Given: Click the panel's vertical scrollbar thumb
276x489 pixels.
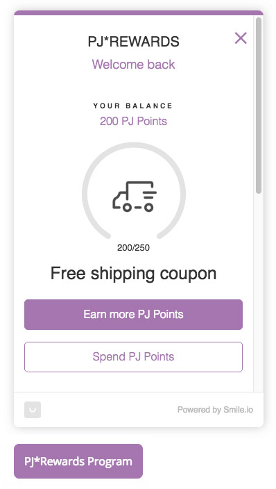Looking at the screenshot, I should [x=259, y=106].
